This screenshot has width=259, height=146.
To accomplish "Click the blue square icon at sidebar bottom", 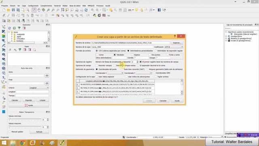I will click(x=4, y=112).
